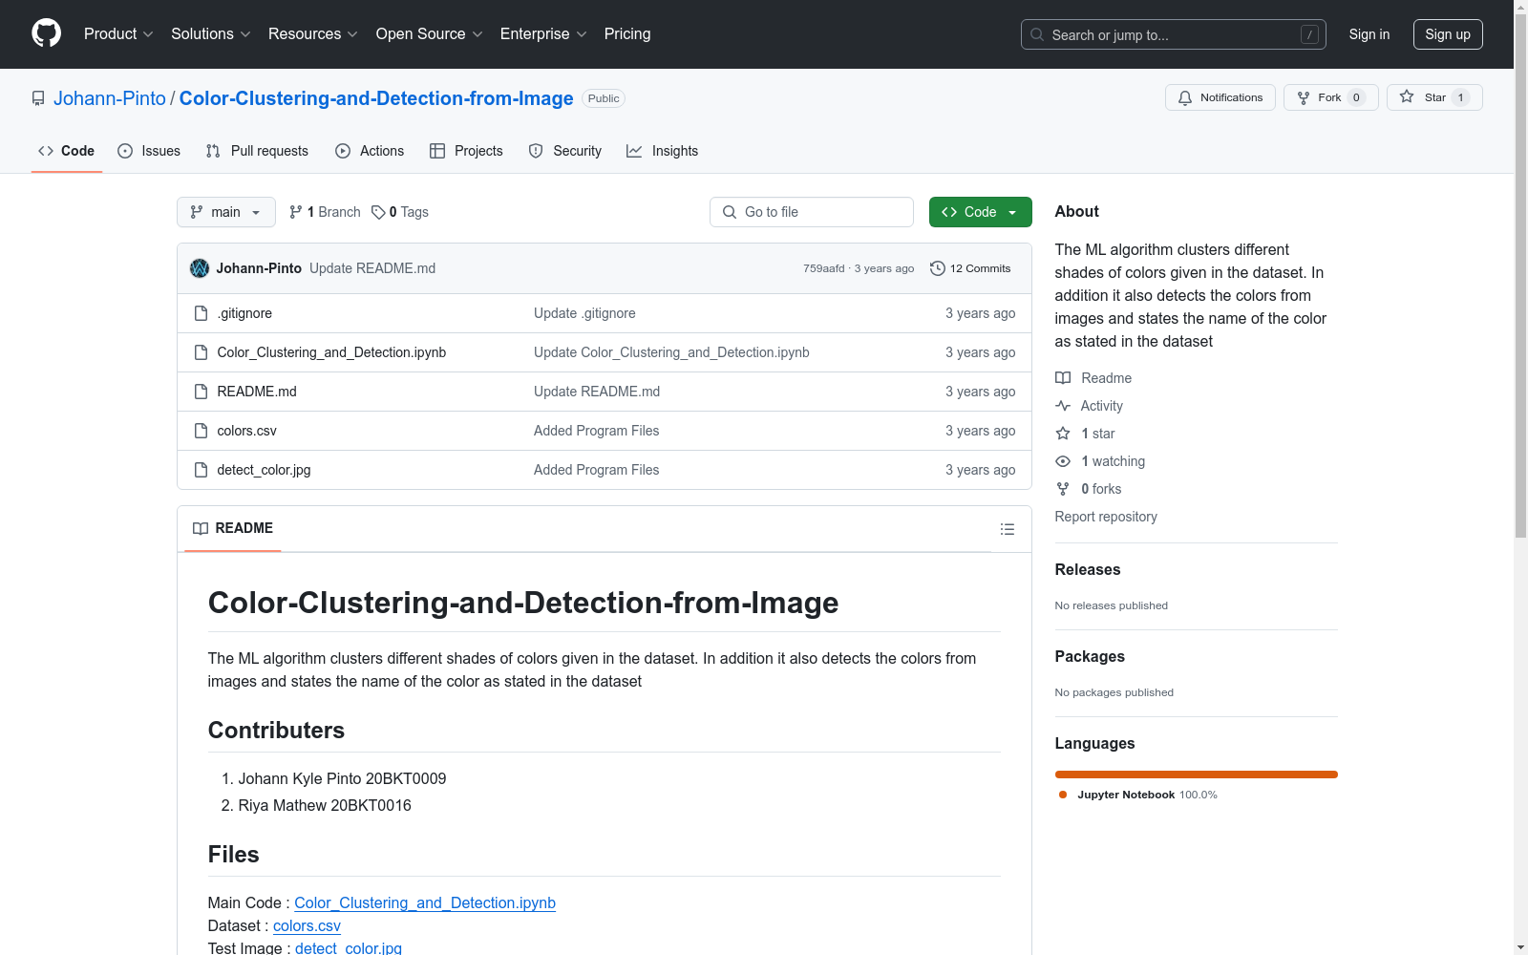
Task: Click file icon next to detect_color.jpg
Action: point(201,470)
